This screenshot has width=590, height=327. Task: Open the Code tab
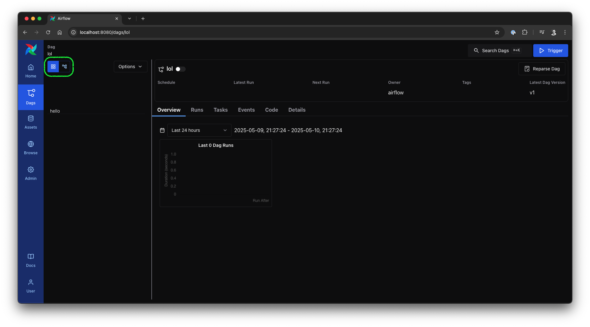pyautogui.click(x=271, y=110)
